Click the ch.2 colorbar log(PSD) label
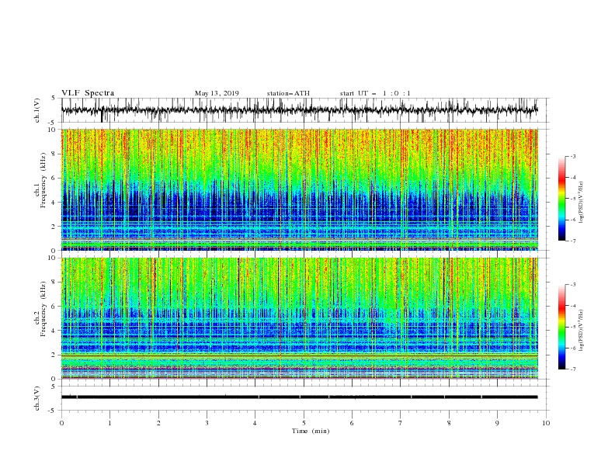 pyautogui.click(x=581, y=331)
